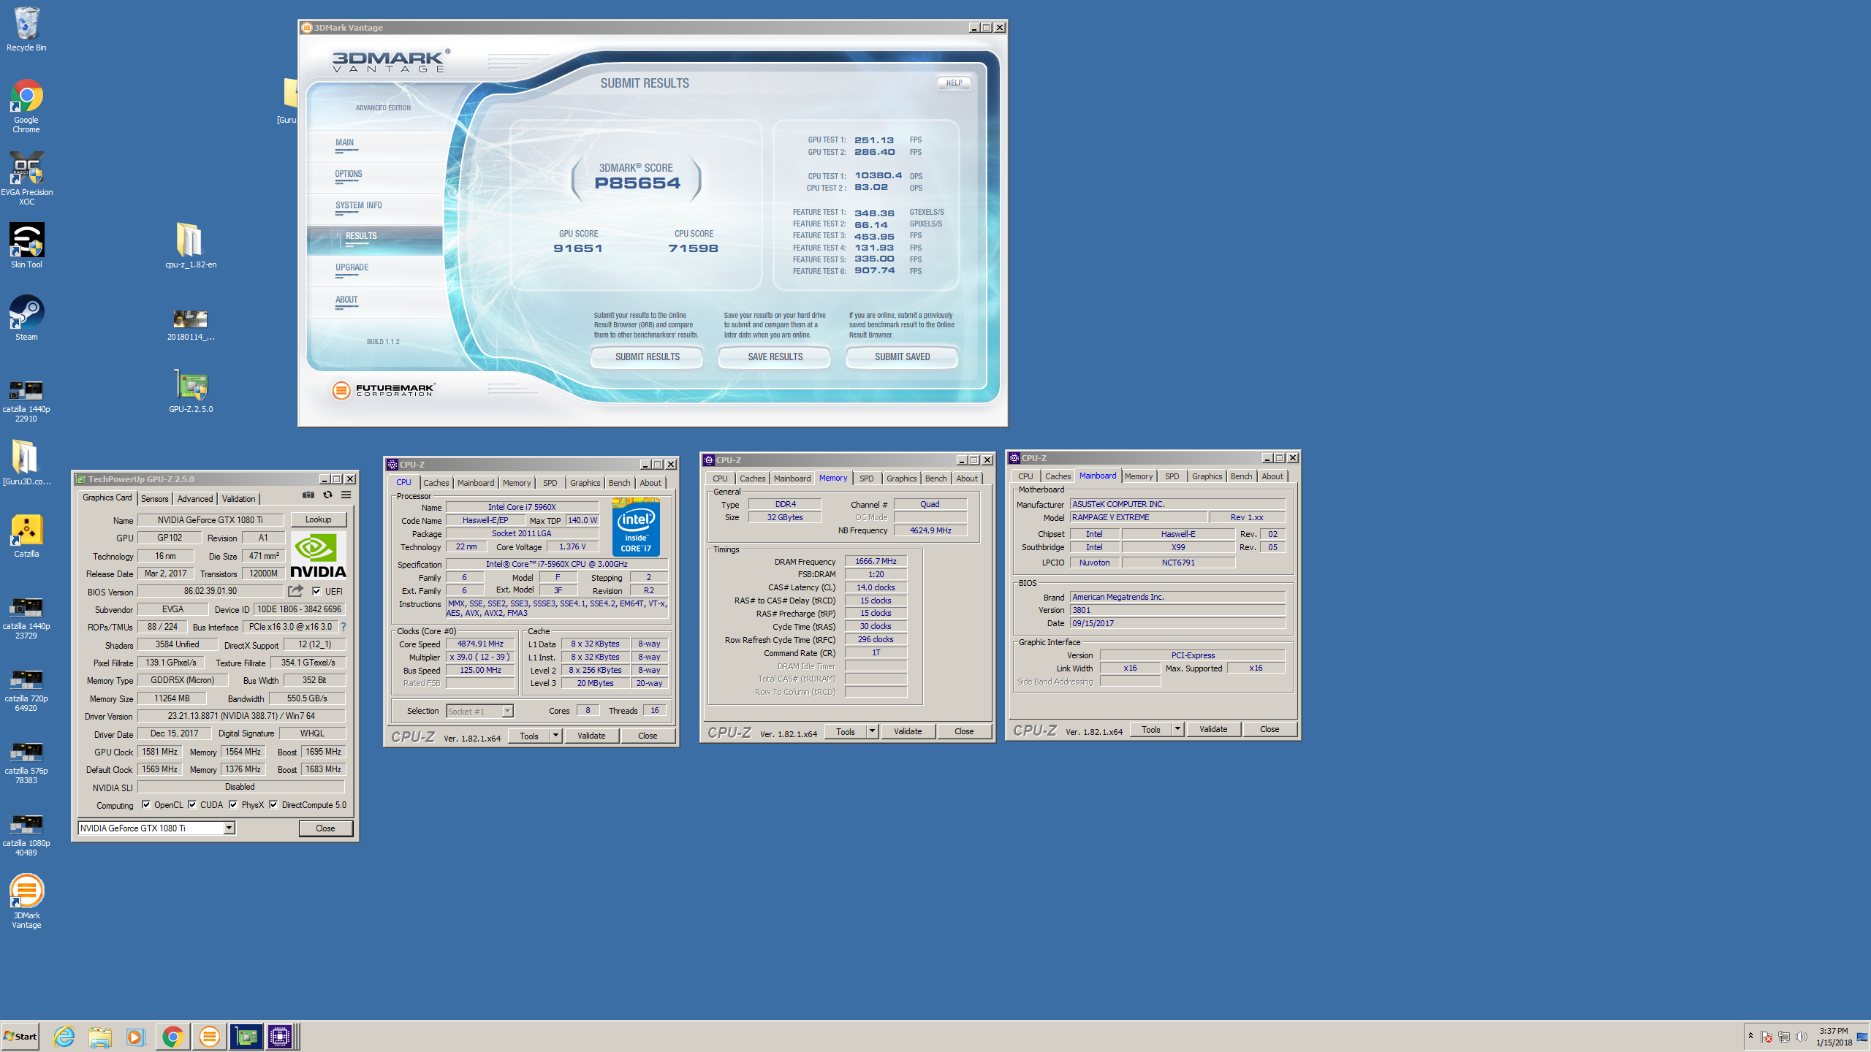
Task: Click the NVIDIA logo in GPU-Z
Action: click(x=319, y=557)
